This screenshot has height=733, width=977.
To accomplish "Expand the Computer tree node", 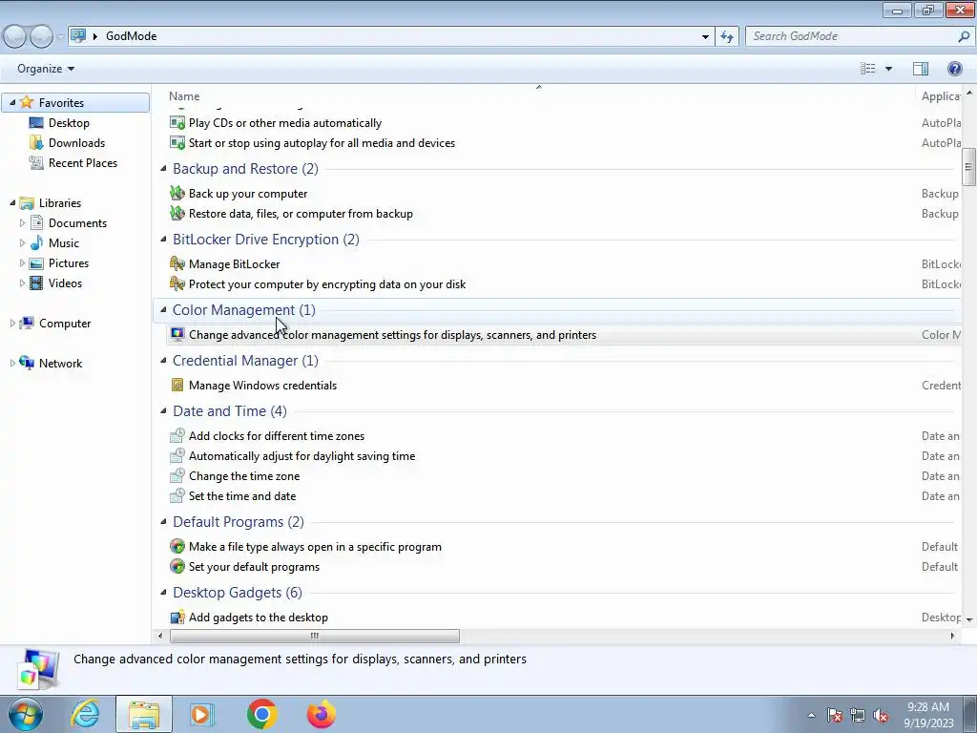I will pos(12,323).
